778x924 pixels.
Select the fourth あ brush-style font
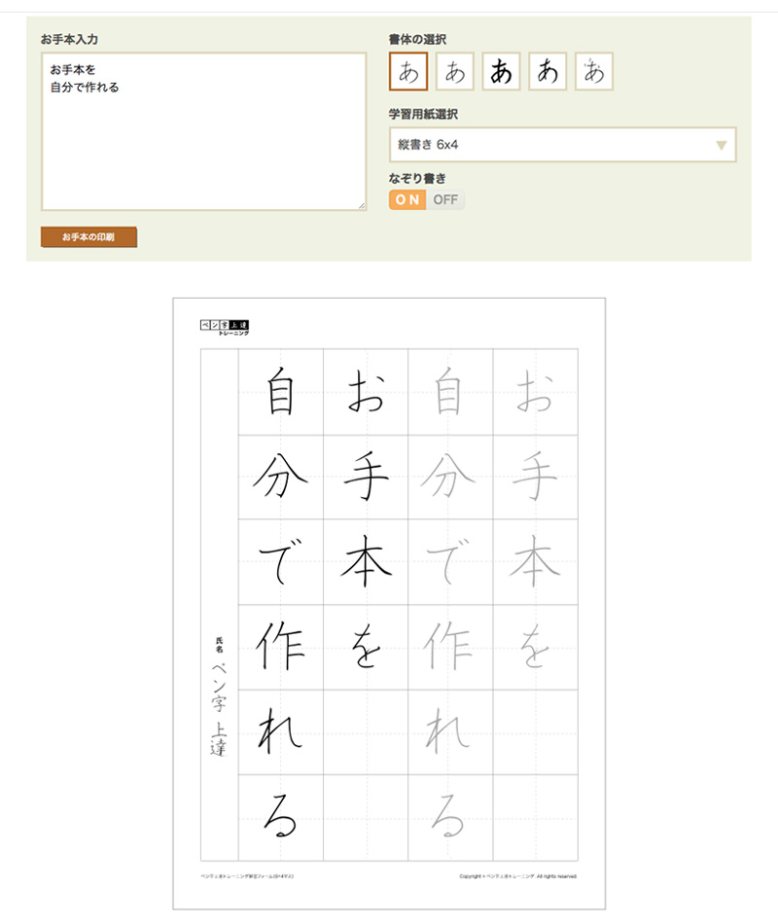tap(548, 71)
